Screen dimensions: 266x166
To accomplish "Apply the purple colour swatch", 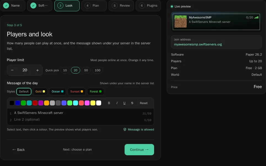I will click(41, 103).
